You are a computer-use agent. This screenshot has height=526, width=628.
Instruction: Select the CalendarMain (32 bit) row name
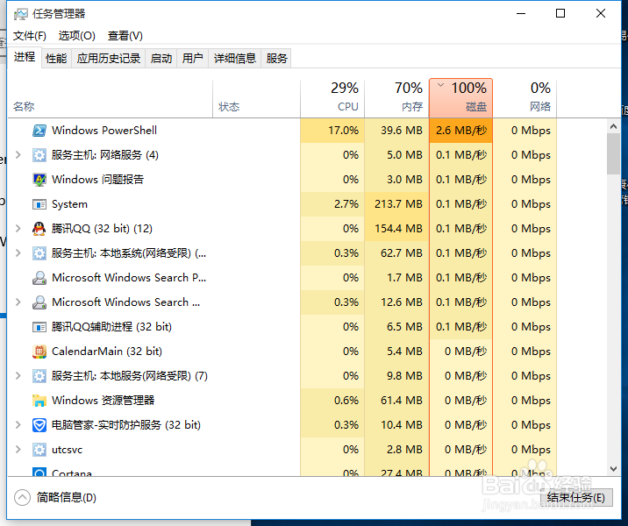107,352
